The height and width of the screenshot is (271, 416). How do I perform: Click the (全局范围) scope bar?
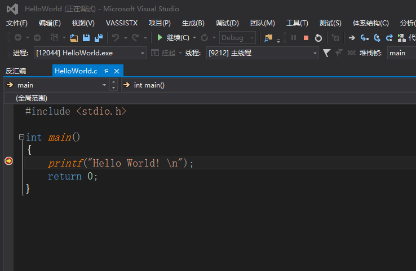pos(210,98)
